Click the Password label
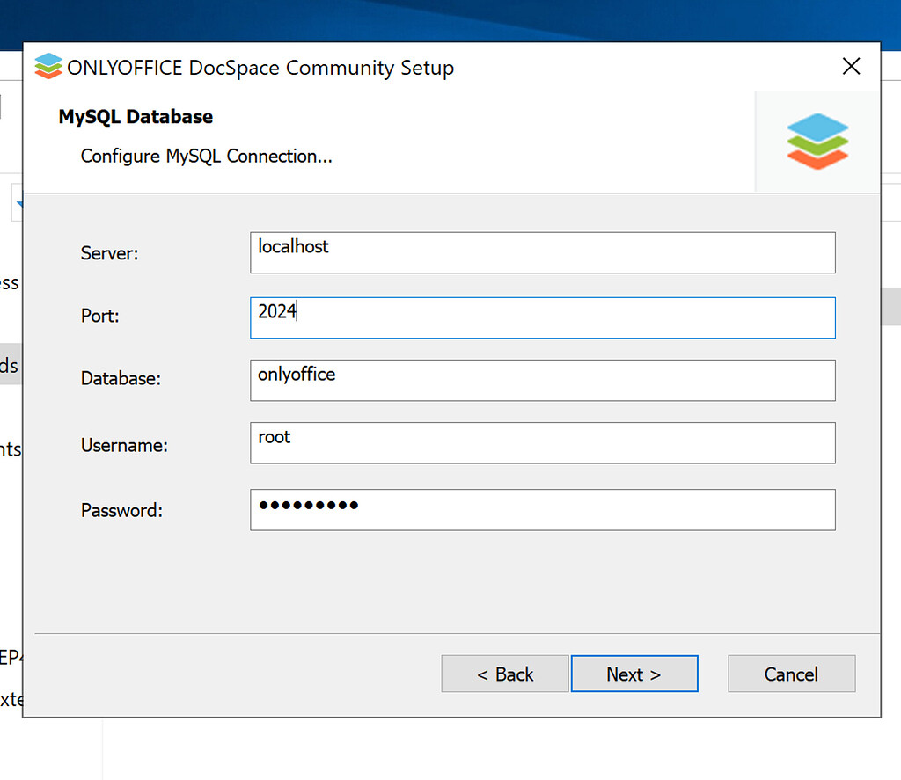 [121, 510]
